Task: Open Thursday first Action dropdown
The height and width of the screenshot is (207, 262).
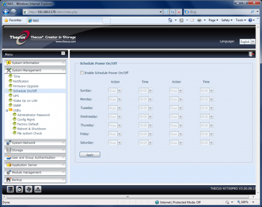Action: (x=115, y=125)
